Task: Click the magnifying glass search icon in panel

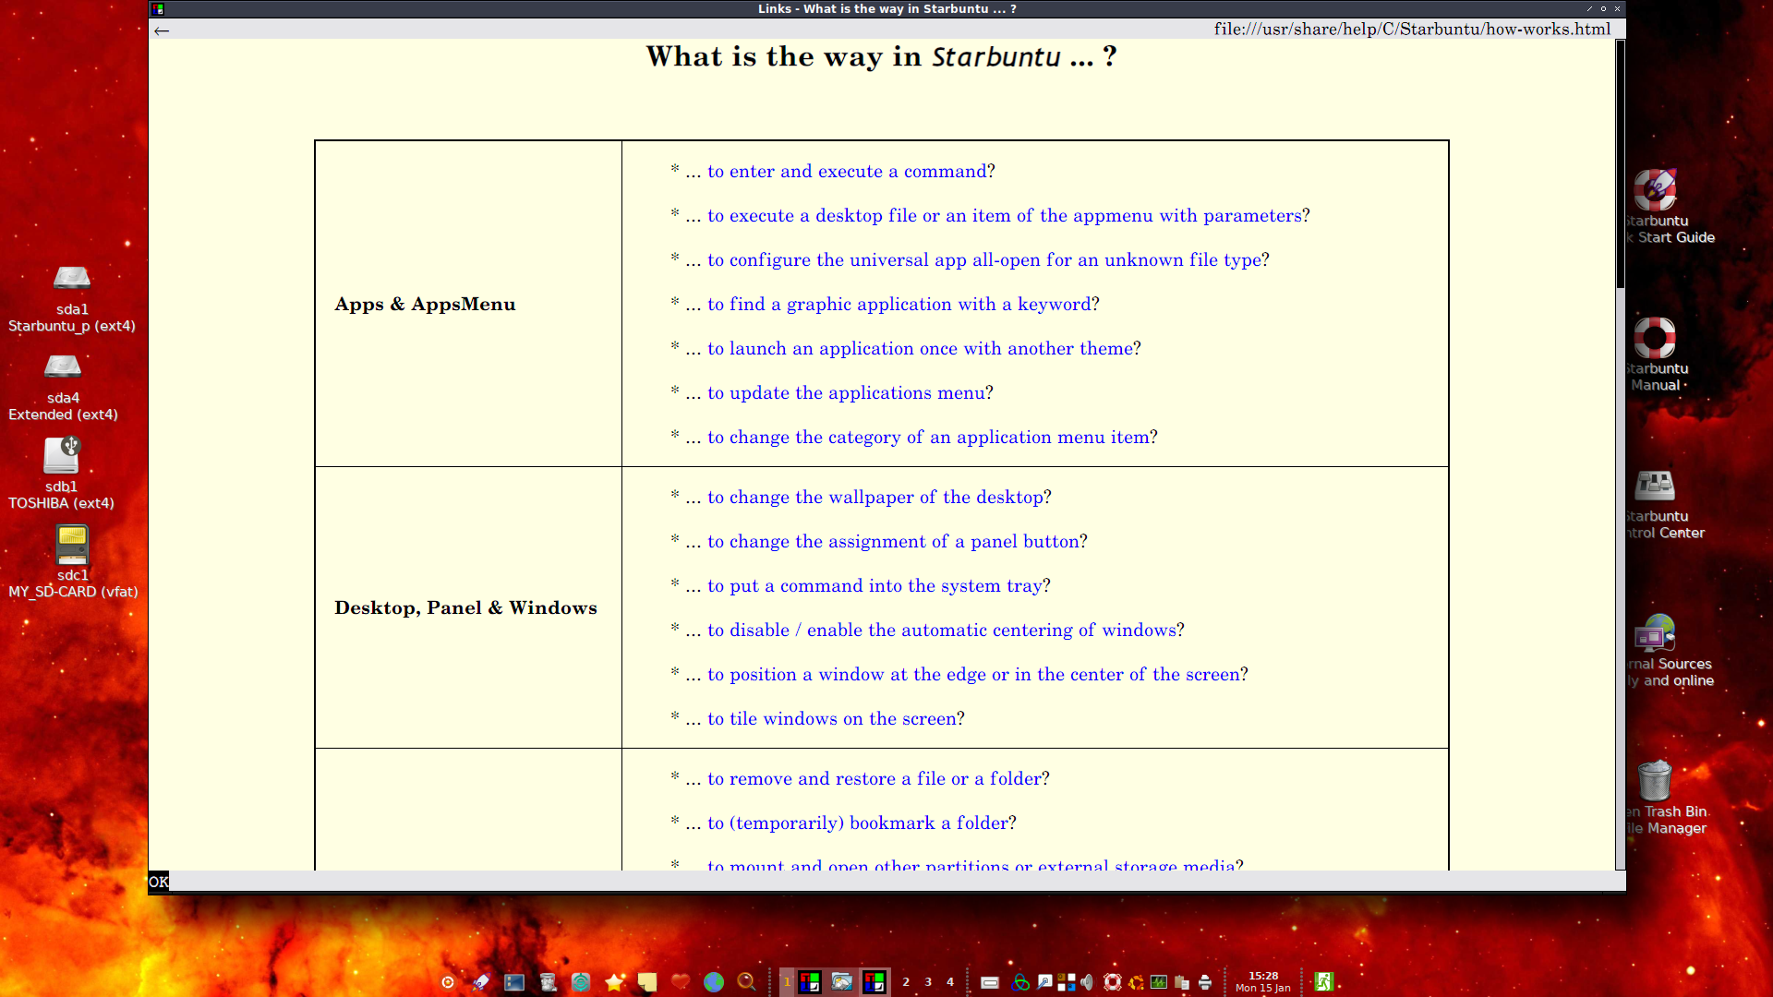Action: click(x=747, y=982)
